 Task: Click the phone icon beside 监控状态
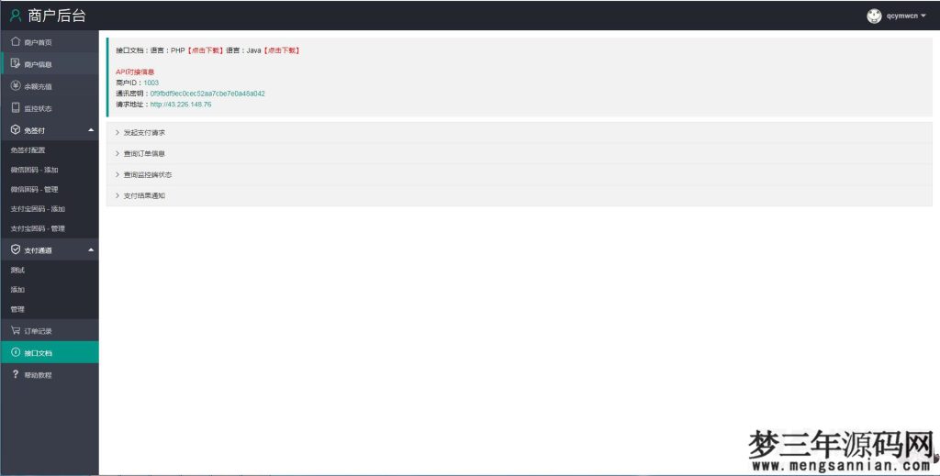point(16,107)
